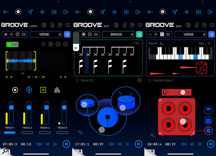Adjust Track 4 volume fader
Screen dimensions: 216x156
[64, 113]
